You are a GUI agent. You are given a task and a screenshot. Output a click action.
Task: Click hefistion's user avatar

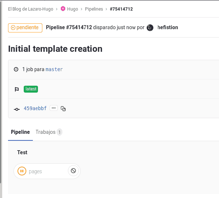coord(150,27)
